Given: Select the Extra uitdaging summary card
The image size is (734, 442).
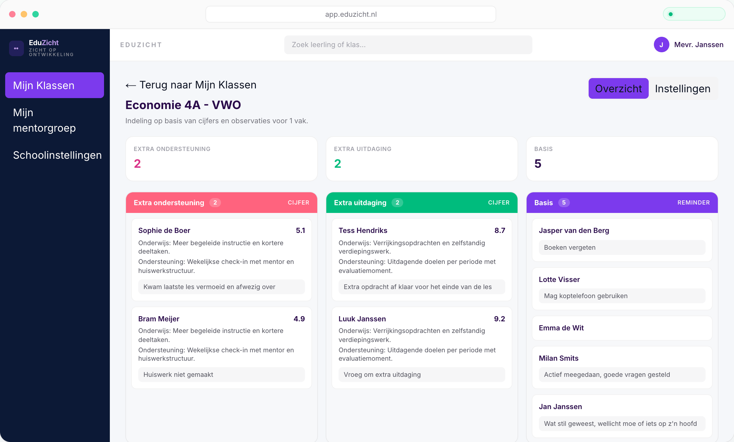Looking at the screenshot, I should 422,159.
